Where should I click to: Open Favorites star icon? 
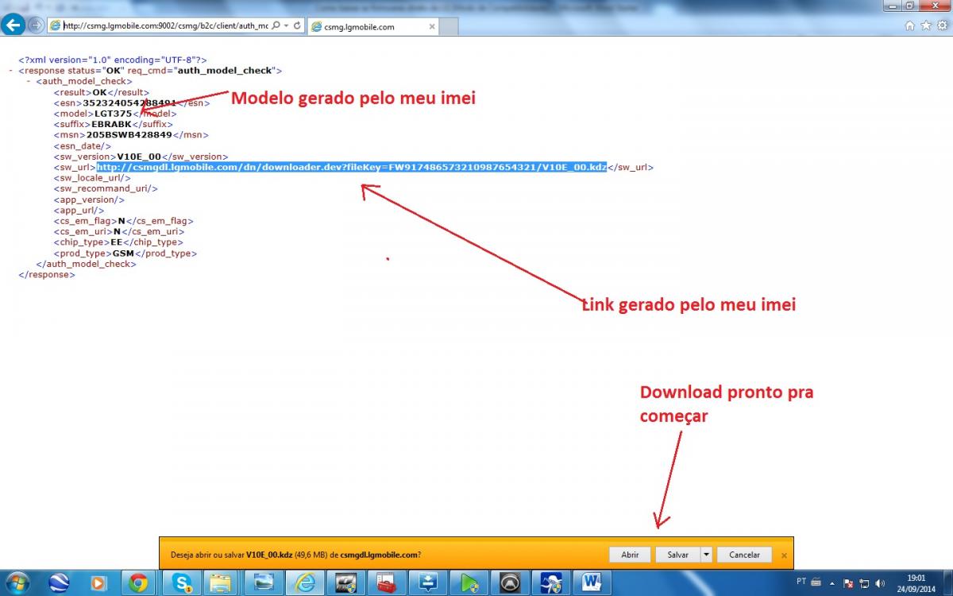point(925,25)
